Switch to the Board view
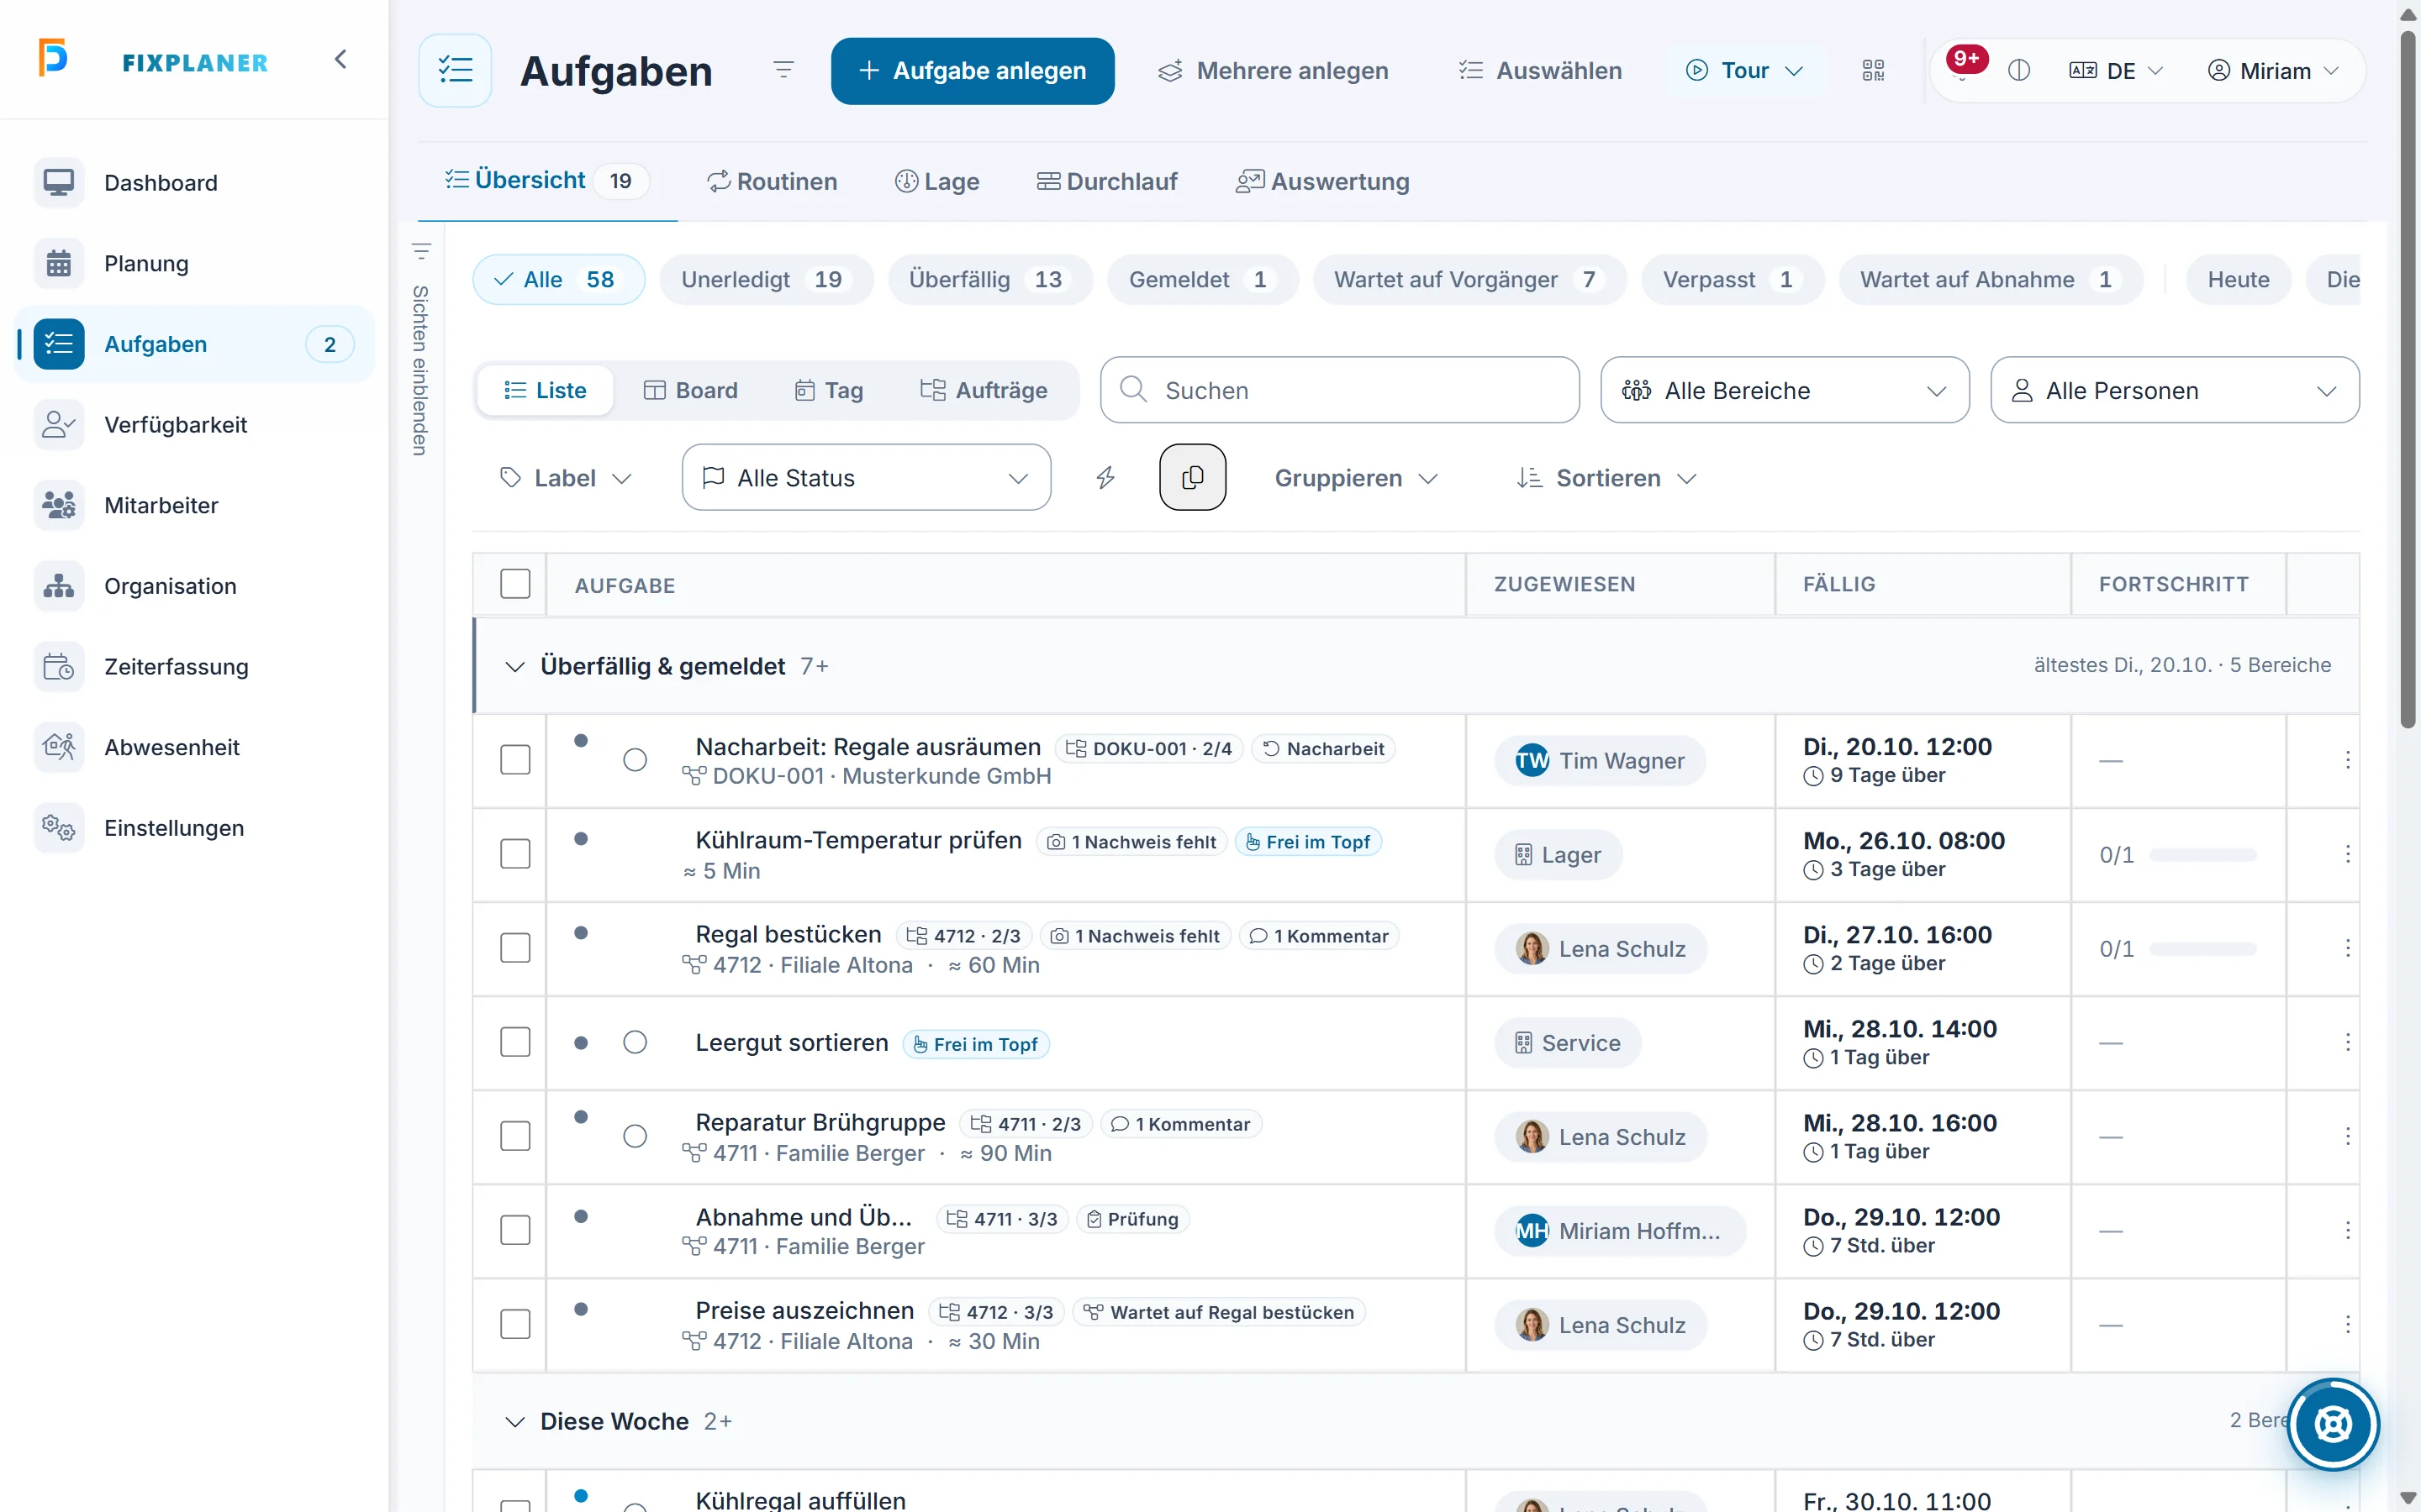This screenshot has height=1512, width=2421. 690,390
